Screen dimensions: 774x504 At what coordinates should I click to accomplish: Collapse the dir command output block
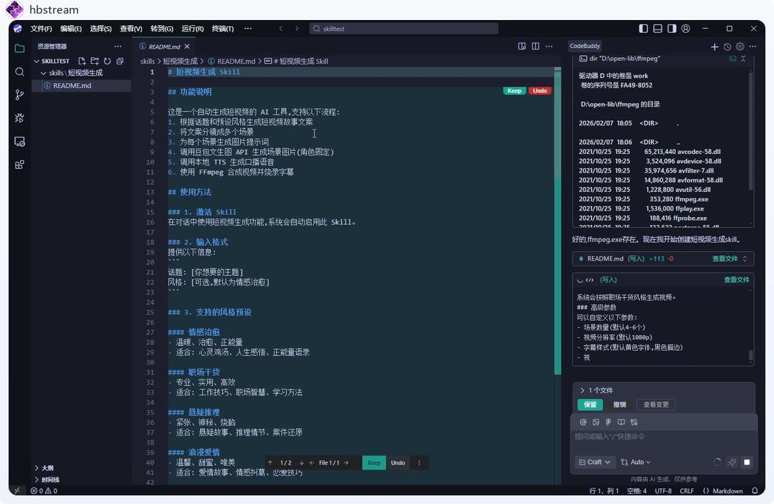tap(743, 59)
